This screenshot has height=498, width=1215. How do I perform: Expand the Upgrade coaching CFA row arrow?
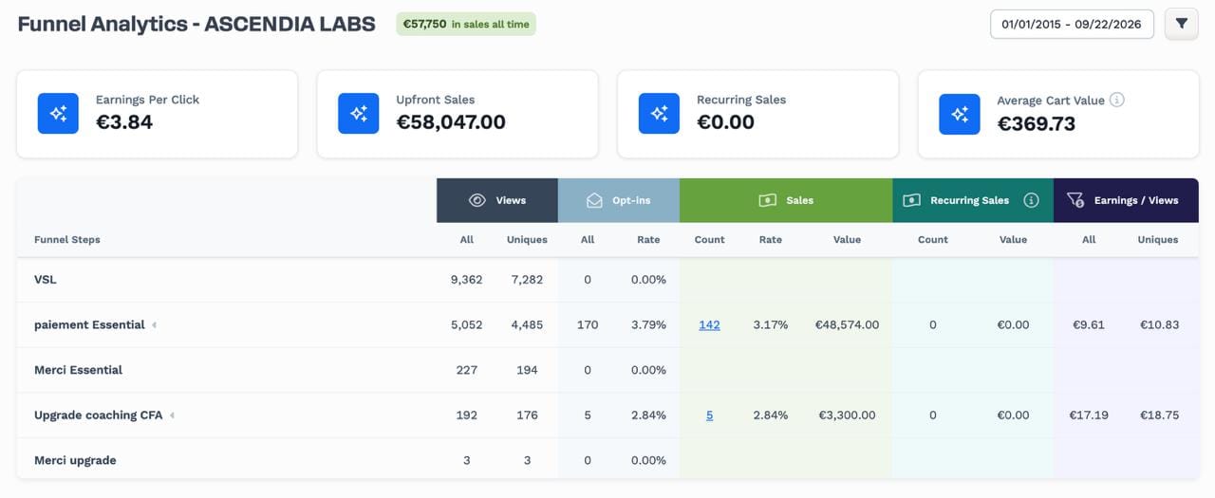click(x=172, y=415)
